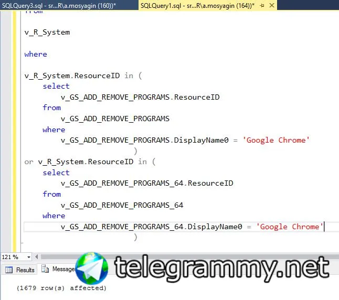Click v_GS_ADD_REMOVE_PROGRAMS_64.ResourceID text
The image size is (339, 300).
147,184
